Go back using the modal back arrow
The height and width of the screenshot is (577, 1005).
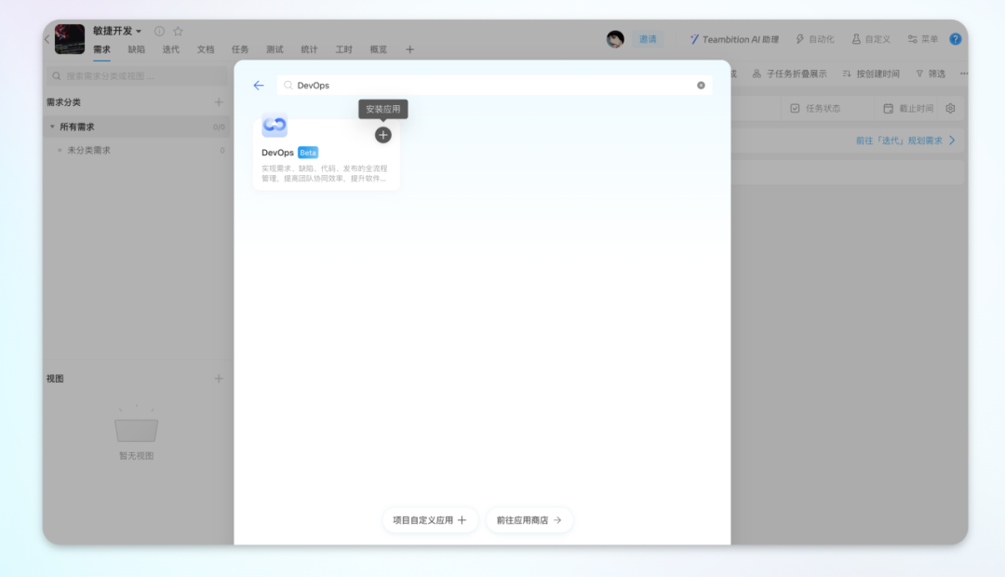[x=259, y=86]
